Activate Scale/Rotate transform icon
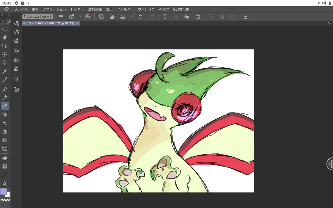The width and height of the screenshot is (333, 208). coord(198,17)
